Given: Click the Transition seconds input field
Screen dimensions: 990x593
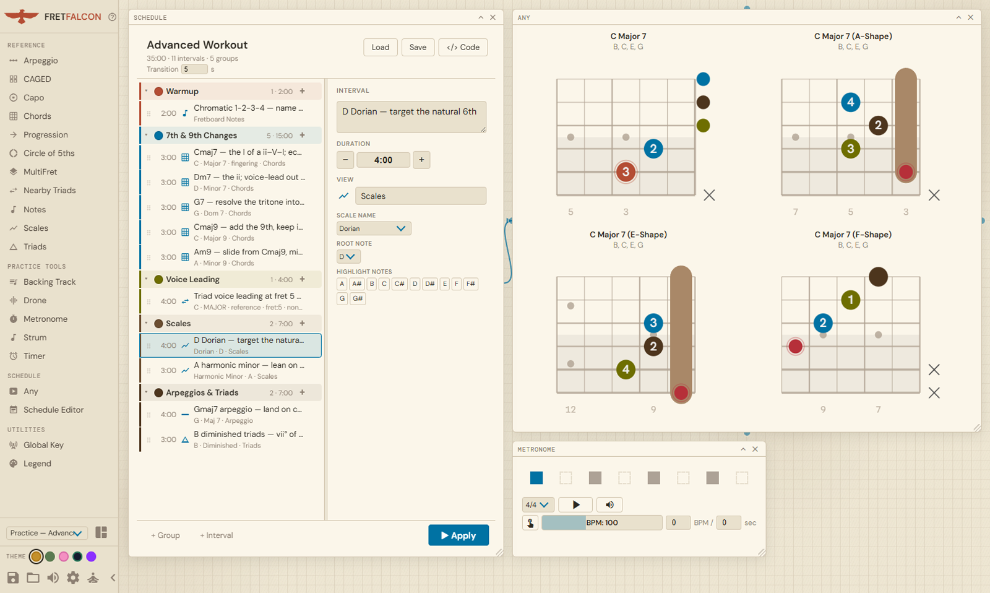Looking at the screenshot, I should click(x=194, y=69).
